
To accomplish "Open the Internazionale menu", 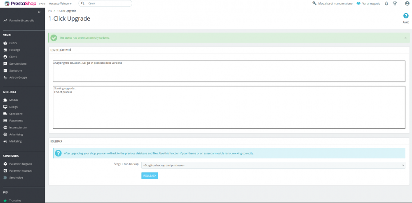I will [x=18, y=127].
